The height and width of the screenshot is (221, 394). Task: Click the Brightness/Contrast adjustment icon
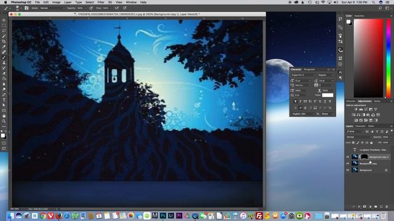pos(356,109)
